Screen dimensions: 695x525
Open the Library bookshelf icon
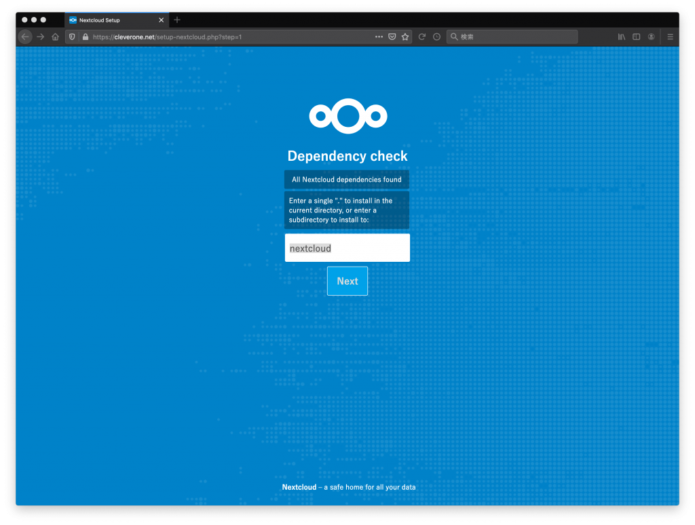coord(622,37)
